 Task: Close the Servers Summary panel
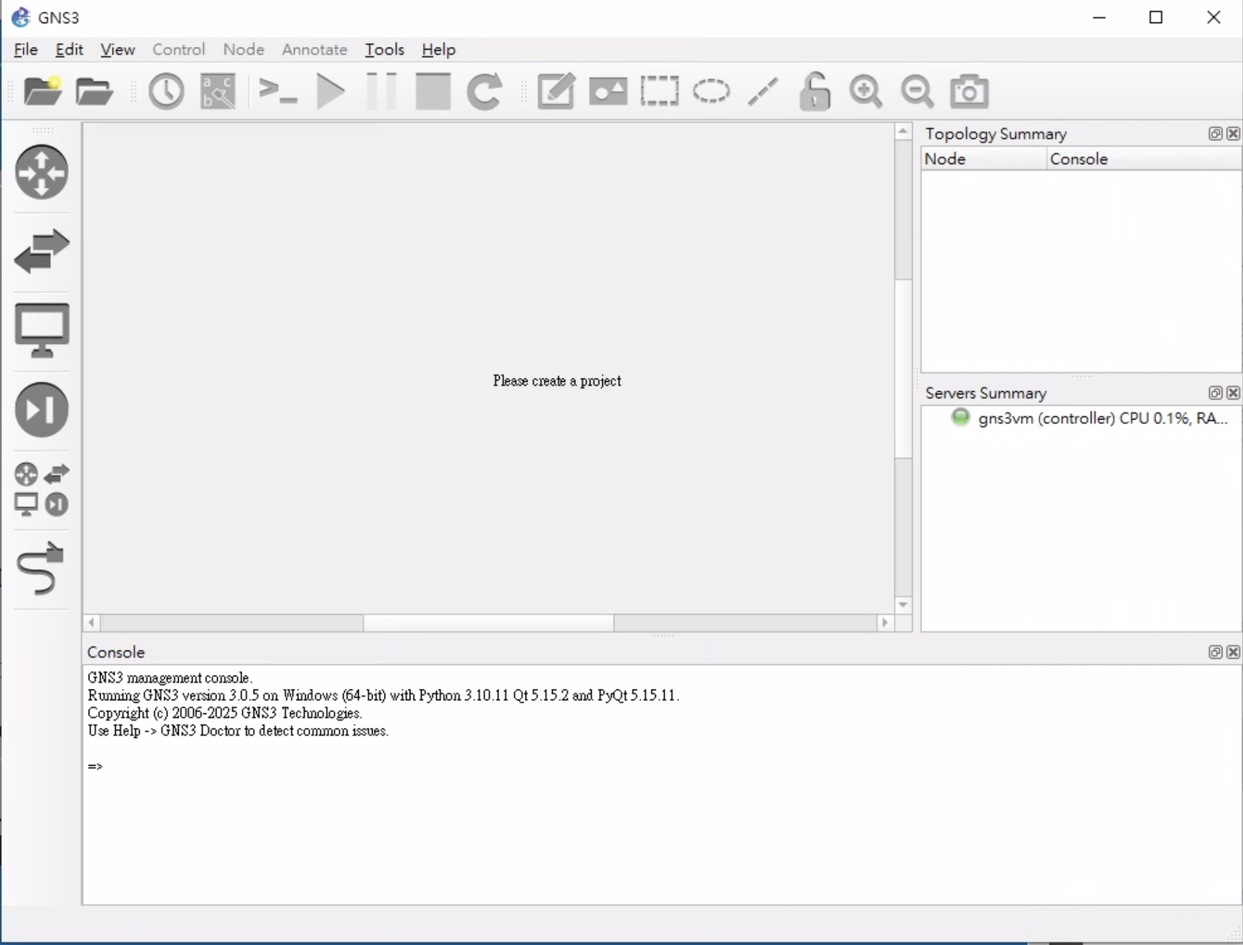1233,393
